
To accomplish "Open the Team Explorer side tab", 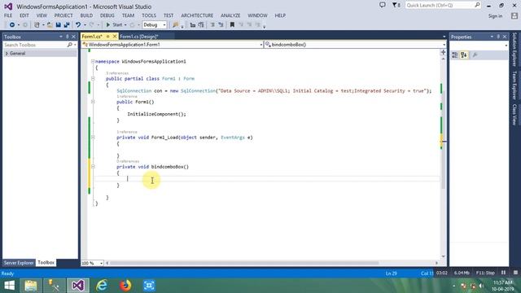I will point(514,85).
